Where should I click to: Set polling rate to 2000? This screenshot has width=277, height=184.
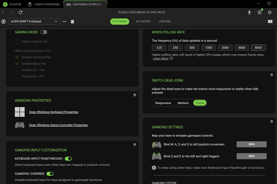(x=225, y=48)
